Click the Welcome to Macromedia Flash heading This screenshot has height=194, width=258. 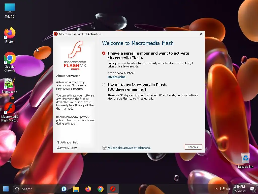tap(138, 43)
